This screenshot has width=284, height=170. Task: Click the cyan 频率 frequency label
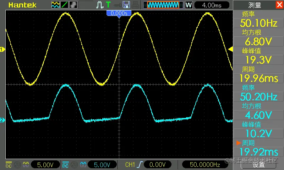click(x=248, y=87)
